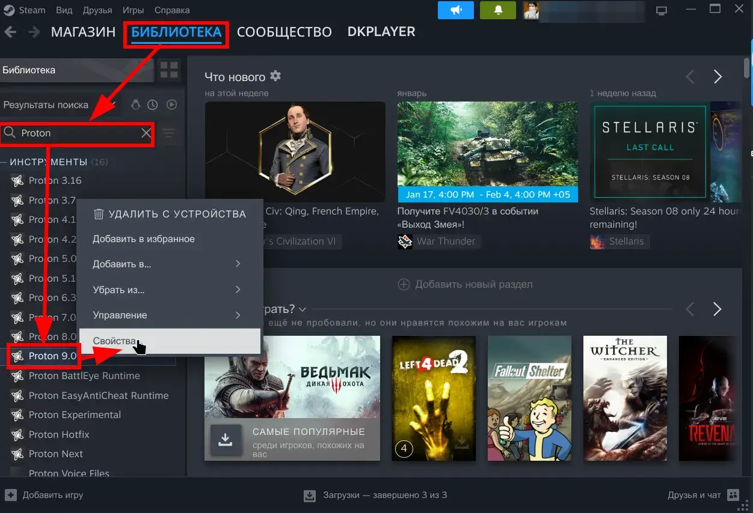Click the Proton search field
Viewport: 753px width, 513px height.
[78, 133]
